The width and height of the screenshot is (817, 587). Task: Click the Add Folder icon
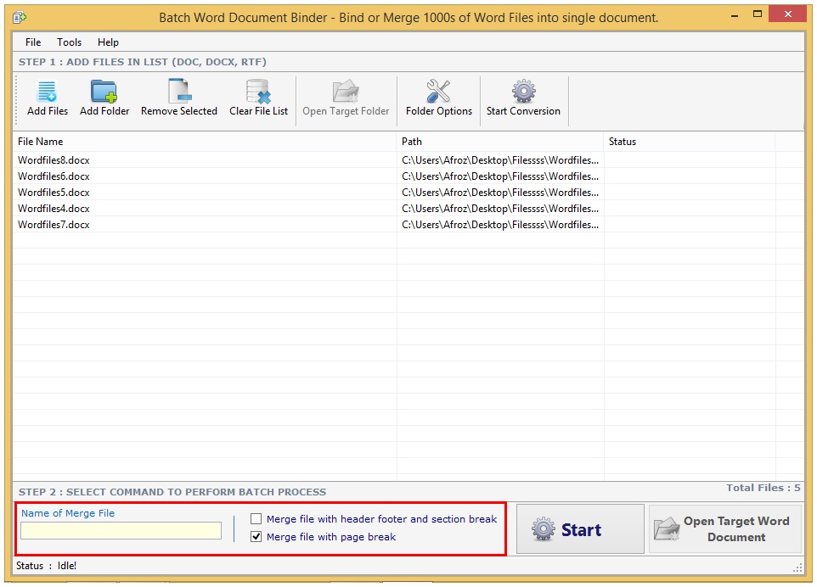click(x=104, y=92)
